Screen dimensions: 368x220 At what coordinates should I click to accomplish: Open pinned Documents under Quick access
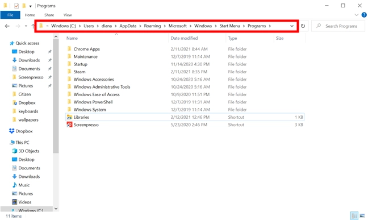pyautogui.click(x=29, y=69)
